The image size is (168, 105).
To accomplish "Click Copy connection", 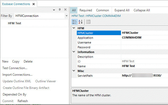I will [x=16, y=61].
